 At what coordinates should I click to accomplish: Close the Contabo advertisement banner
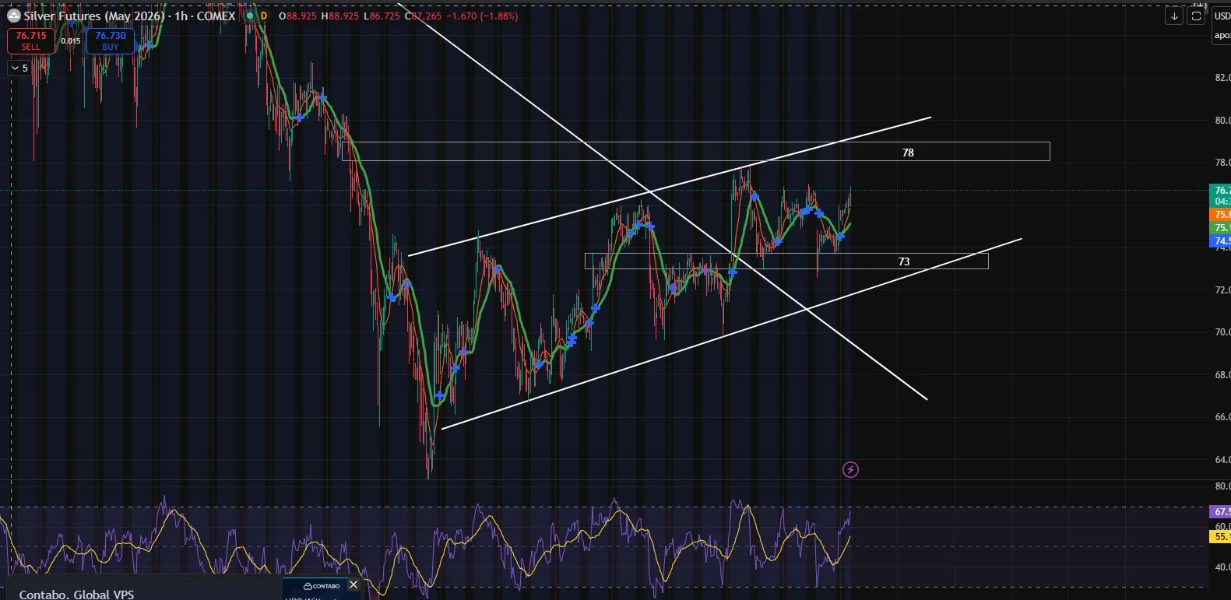pos(353,585)
